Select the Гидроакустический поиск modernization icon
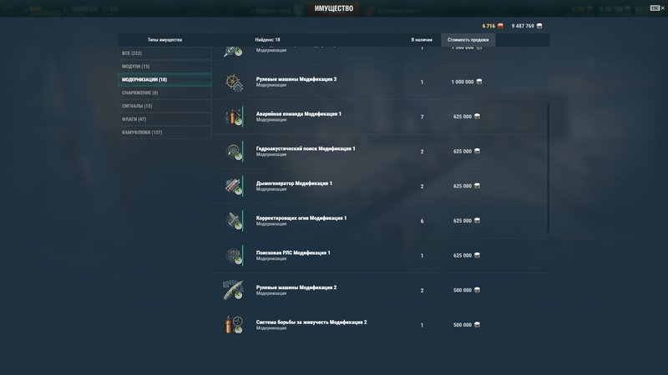 [x=233, y=152]
